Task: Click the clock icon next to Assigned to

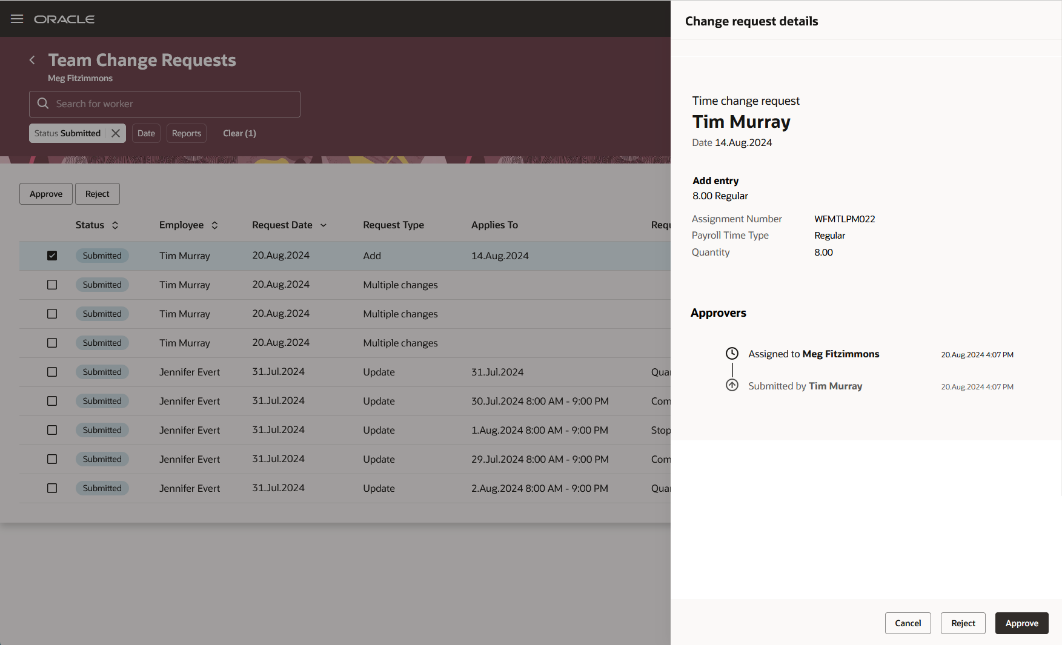Action: [x=732, y=354]
